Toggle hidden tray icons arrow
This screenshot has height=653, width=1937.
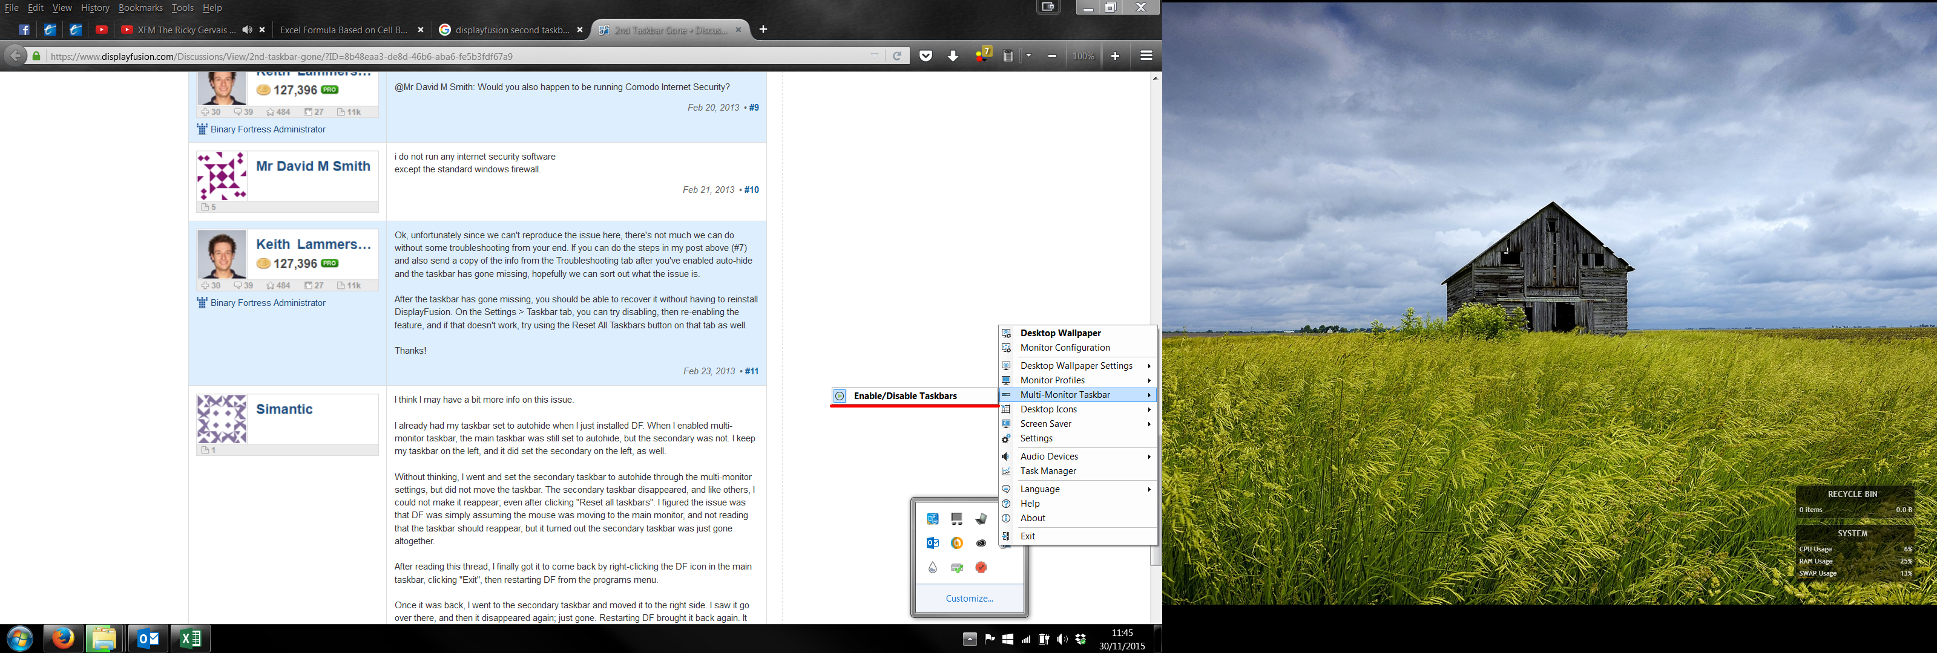point(969,640)
